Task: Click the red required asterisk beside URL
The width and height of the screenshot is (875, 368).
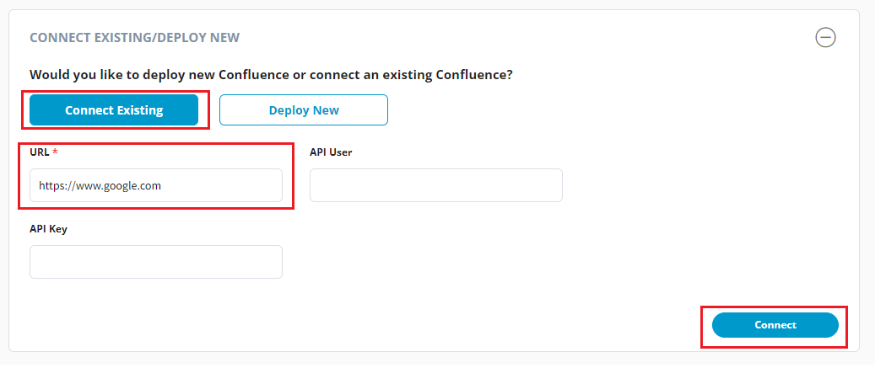Action: pos(55,152)
